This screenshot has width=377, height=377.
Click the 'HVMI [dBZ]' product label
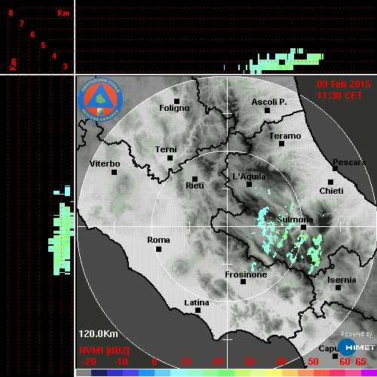tap(104, 351)
